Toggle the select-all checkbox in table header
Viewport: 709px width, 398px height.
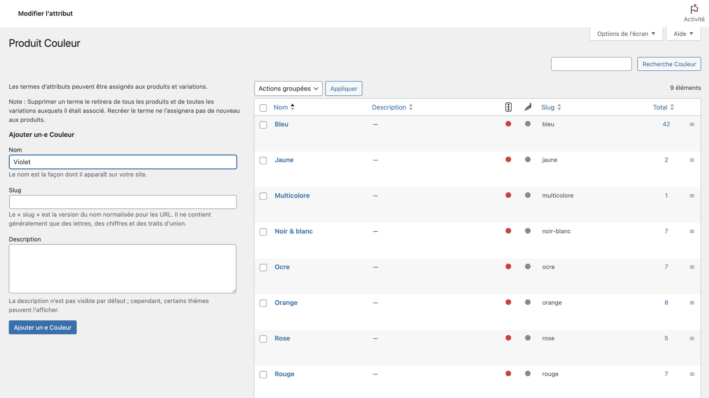[x=263, y=108]
